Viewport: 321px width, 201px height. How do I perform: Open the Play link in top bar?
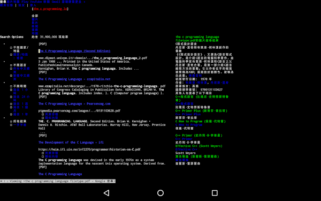tap(25, 2)
